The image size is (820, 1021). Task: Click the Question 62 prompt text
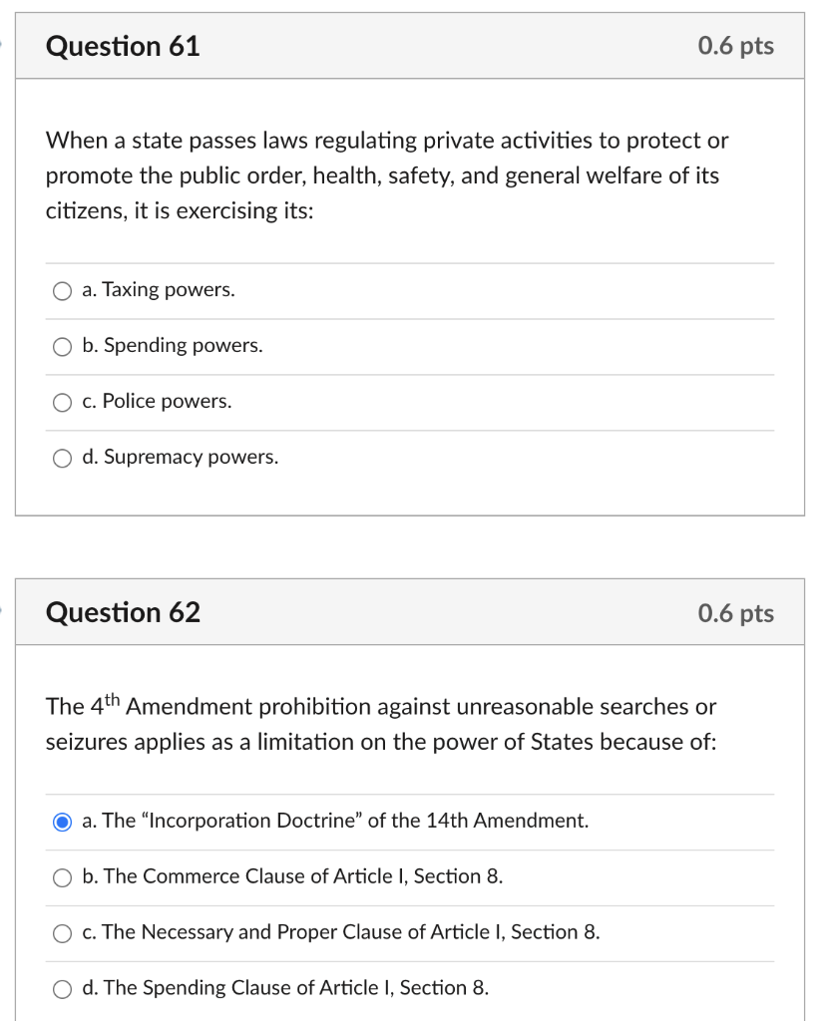point(379,724)
